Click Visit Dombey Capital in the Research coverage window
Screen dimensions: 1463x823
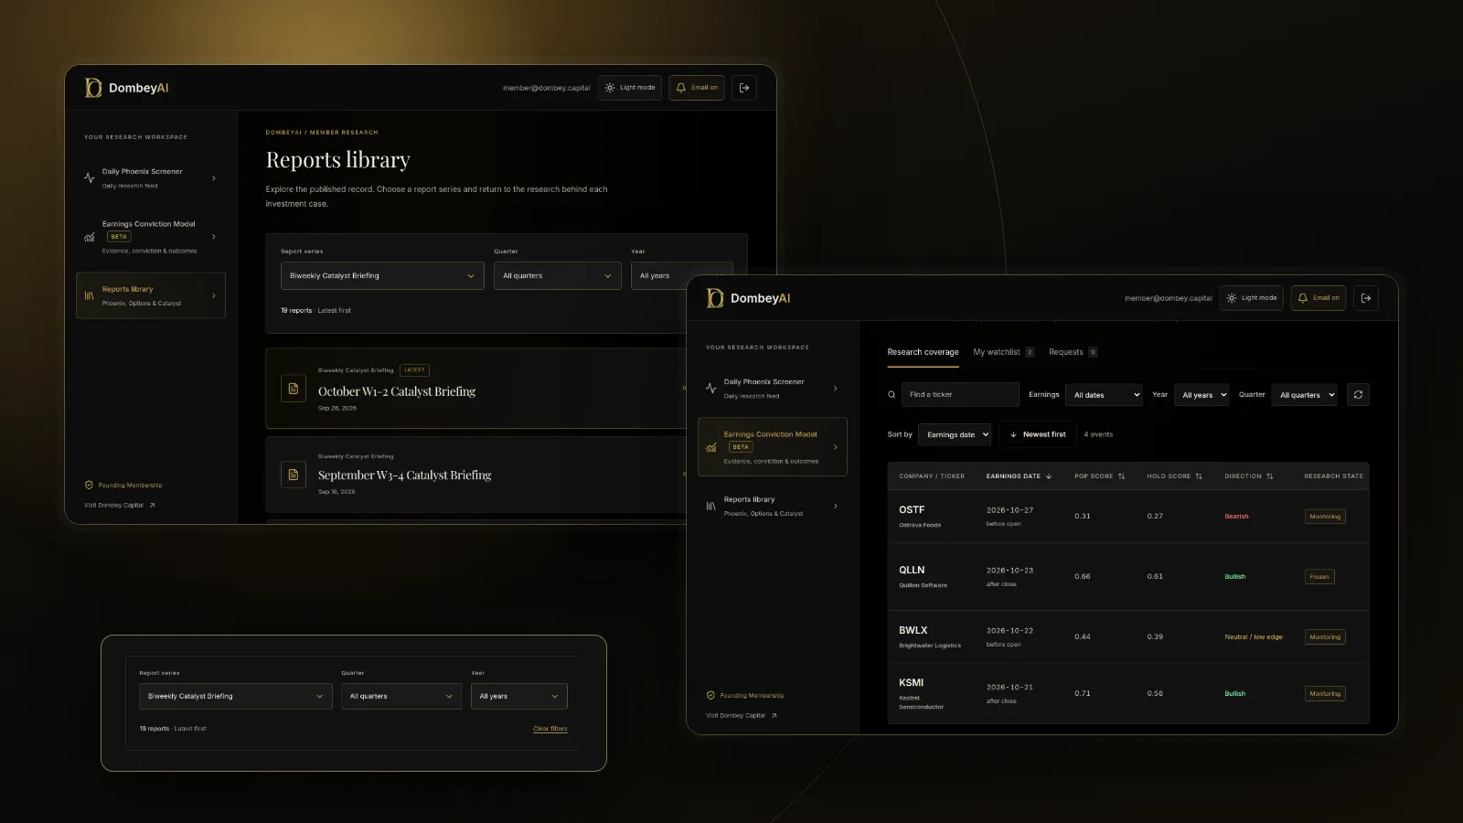pos(742,715)
